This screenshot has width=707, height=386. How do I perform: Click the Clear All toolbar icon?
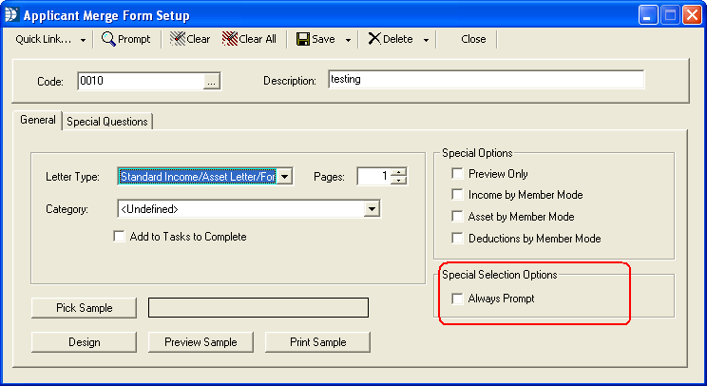229,39
